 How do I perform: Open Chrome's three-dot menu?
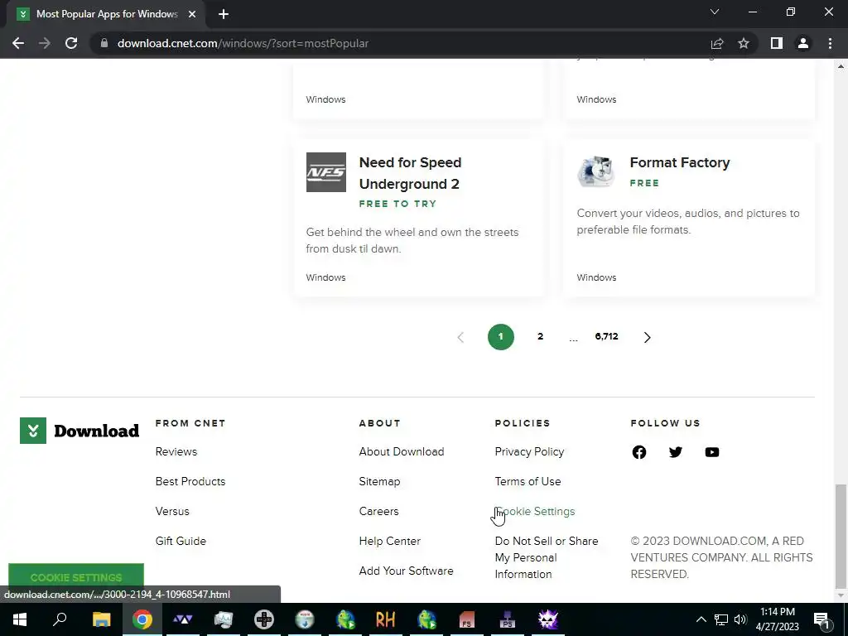click(x=830, y=43)
